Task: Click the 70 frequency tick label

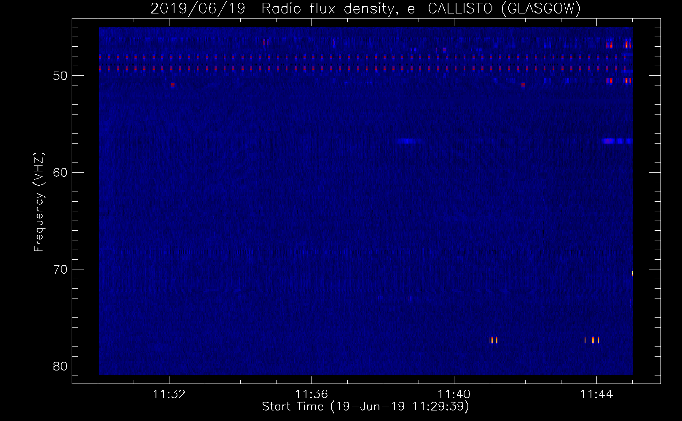Action: (61, 269)
